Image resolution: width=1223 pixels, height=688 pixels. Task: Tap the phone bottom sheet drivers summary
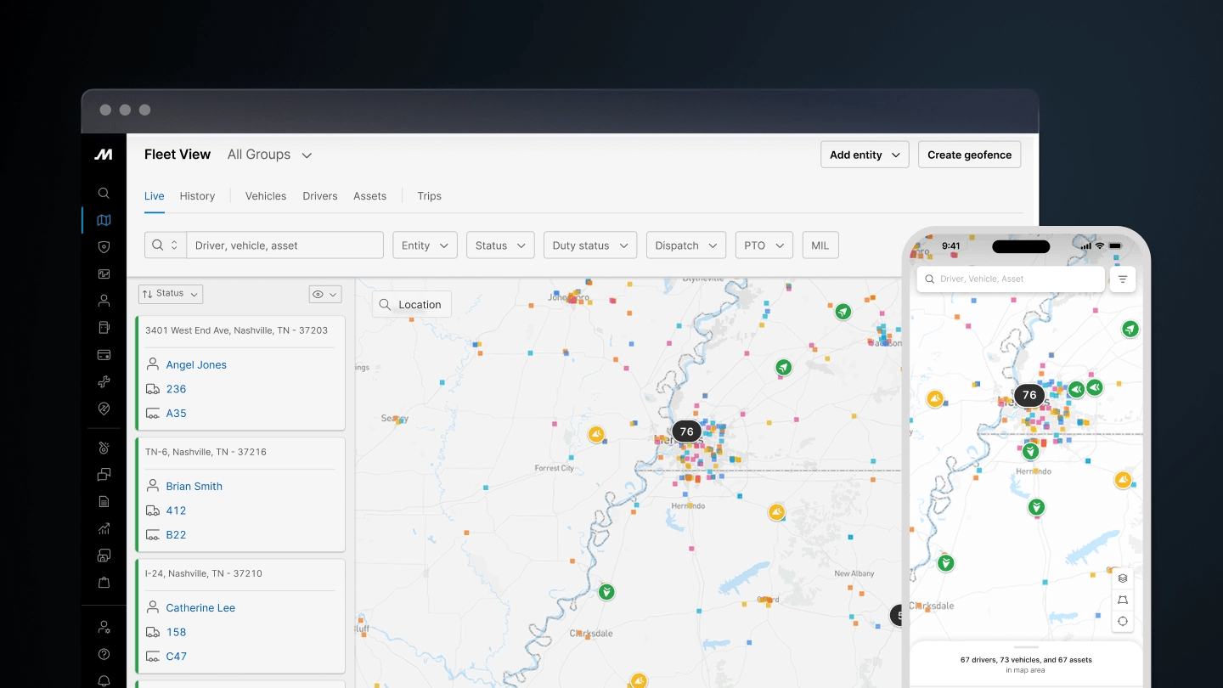point(1026,664)
